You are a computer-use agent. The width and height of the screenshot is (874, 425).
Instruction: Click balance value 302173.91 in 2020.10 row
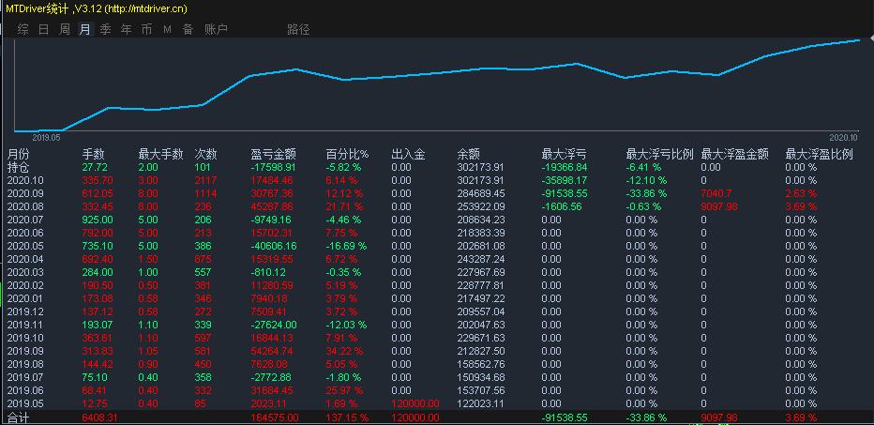click(x=481, y=181)
